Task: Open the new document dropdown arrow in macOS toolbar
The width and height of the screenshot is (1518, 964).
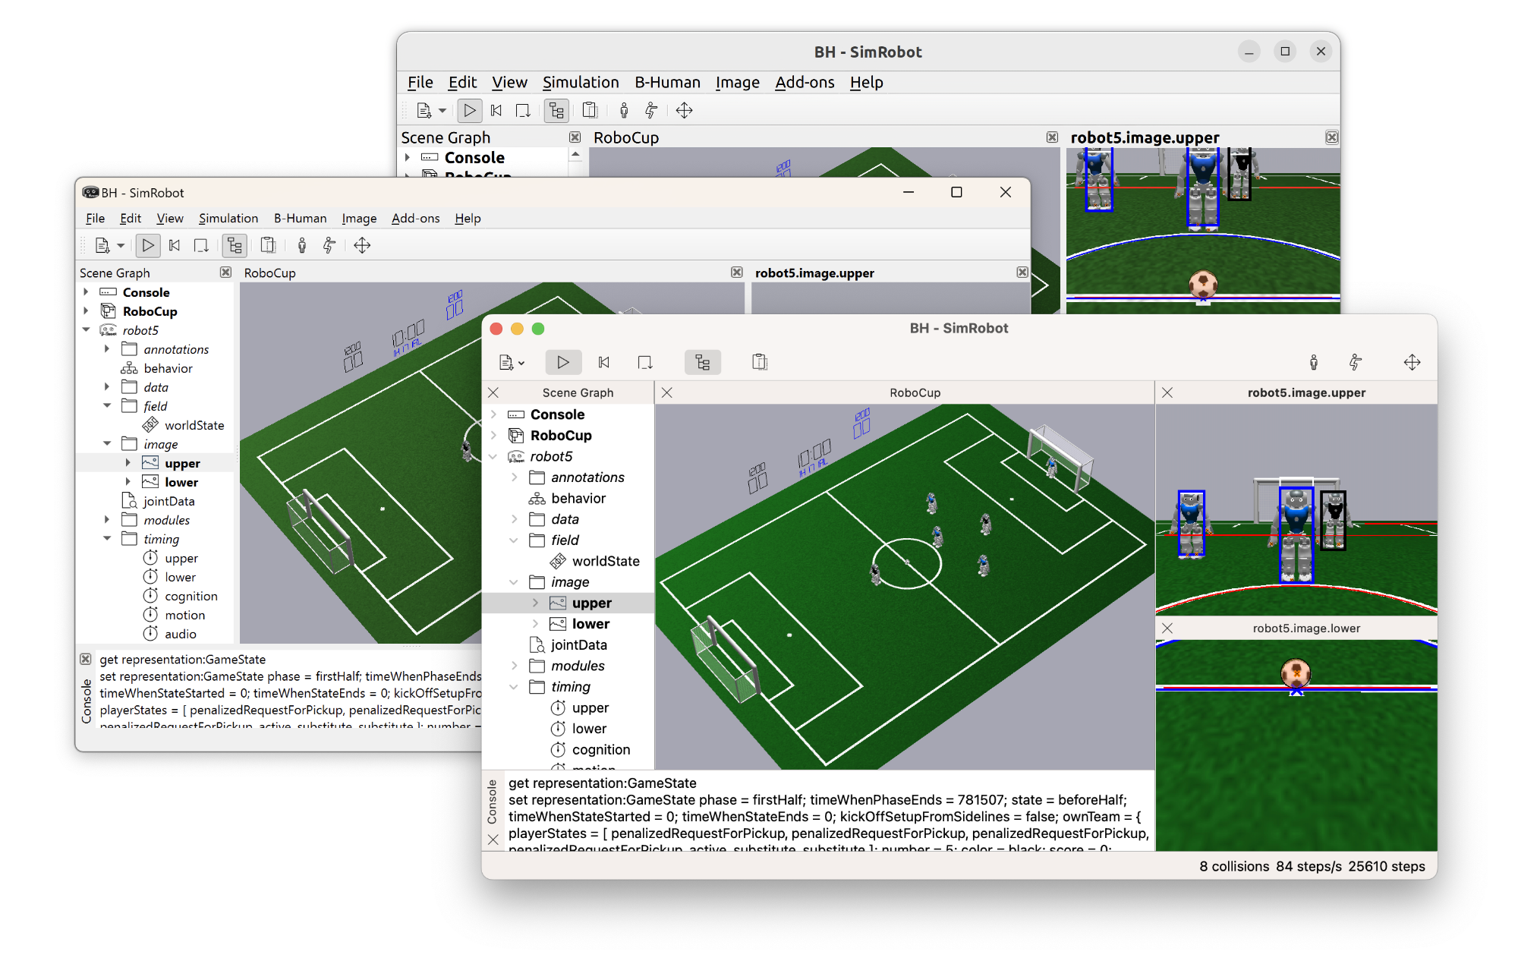Action: [521, 364]
